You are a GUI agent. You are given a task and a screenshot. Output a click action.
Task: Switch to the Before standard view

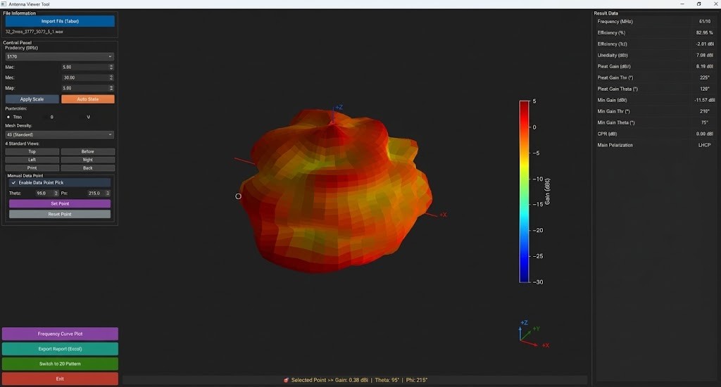click(x=88, y=151)
